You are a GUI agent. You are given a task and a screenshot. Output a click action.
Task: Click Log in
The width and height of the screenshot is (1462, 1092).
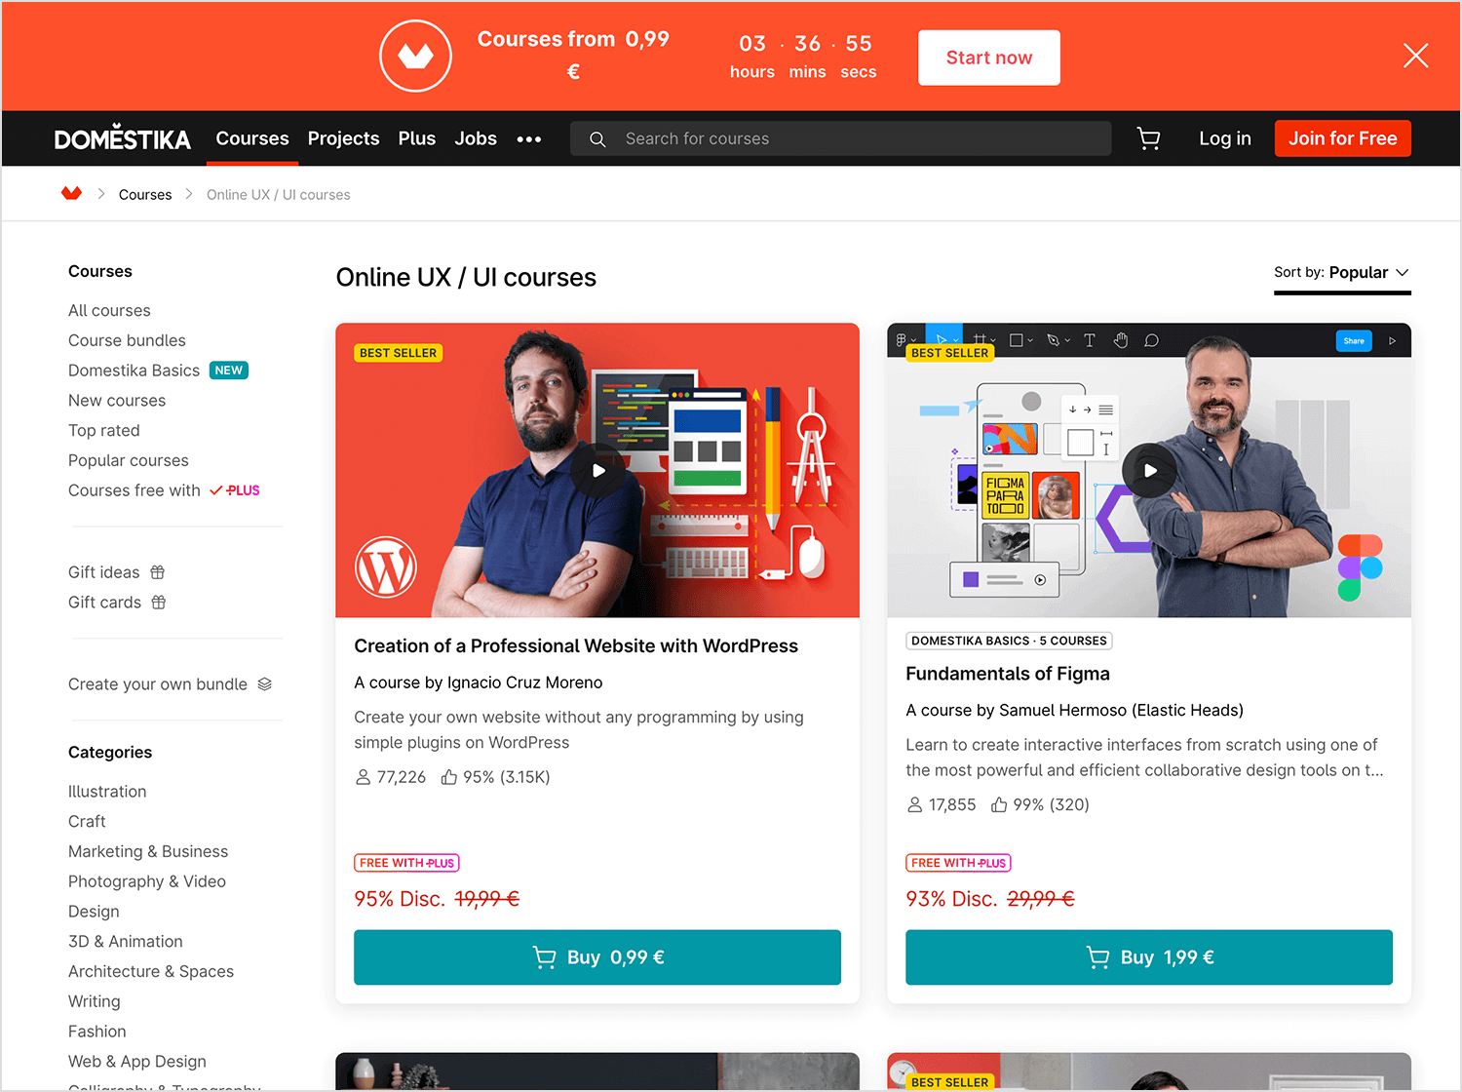(1225, 138)
